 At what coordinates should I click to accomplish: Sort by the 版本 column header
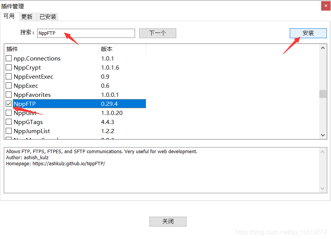click(122, 49)
